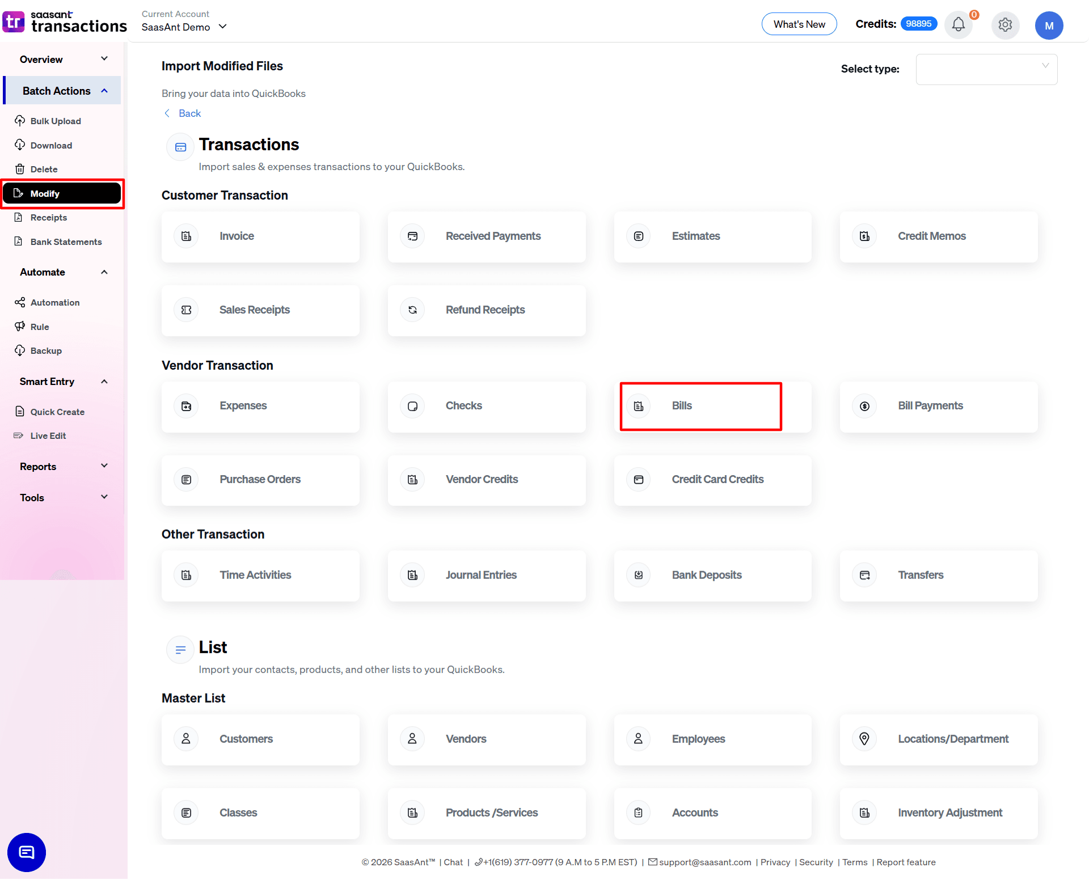1089x880 pixels.
Task: Open the Automation feature
Action: pos(54,302)
